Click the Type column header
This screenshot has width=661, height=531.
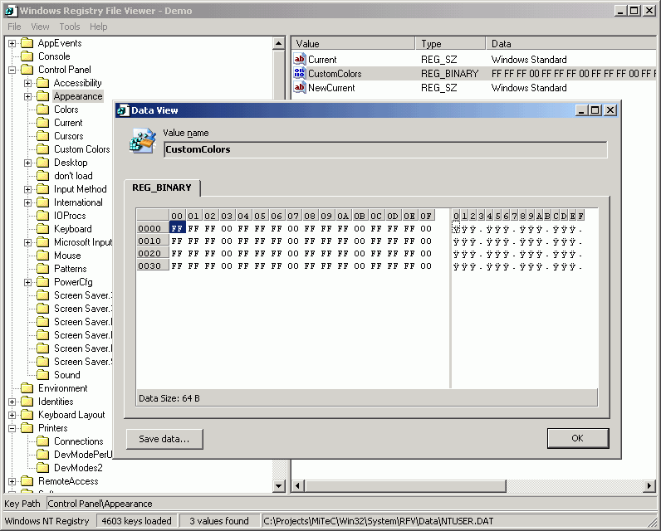[450, 44]
